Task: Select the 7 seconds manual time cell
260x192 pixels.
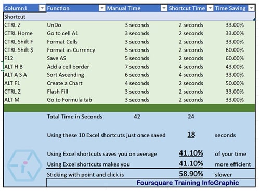Action: (137, 67)
